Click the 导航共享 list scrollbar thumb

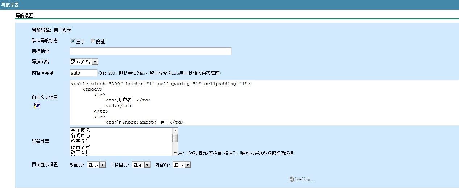(175, 138)
